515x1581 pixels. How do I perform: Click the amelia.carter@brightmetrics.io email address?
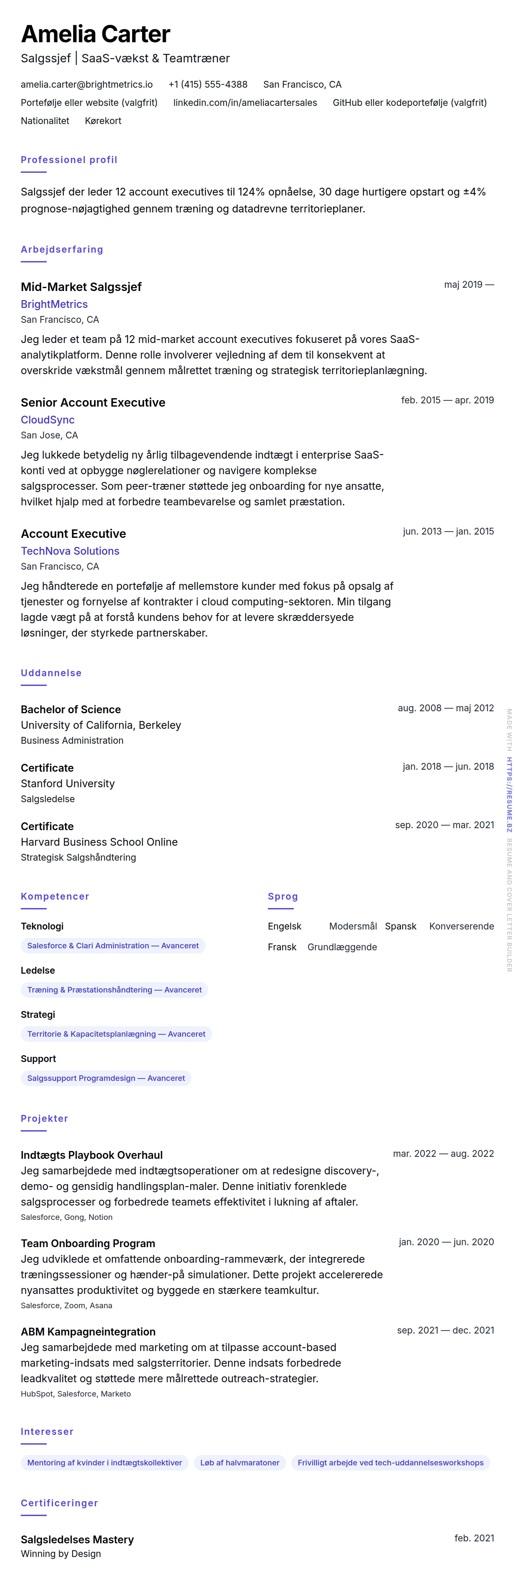[87, 85]
